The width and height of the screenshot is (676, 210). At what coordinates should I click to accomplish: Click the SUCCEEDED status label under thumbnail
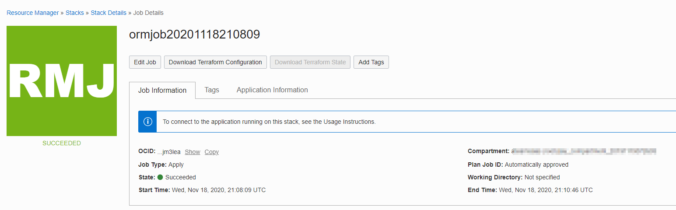pyautogui.click(x=62, y=143)
